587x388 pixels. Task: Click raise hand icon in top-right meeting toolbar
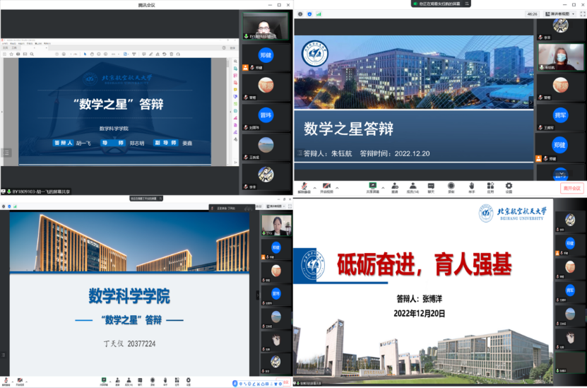click(x=471, y=187)
